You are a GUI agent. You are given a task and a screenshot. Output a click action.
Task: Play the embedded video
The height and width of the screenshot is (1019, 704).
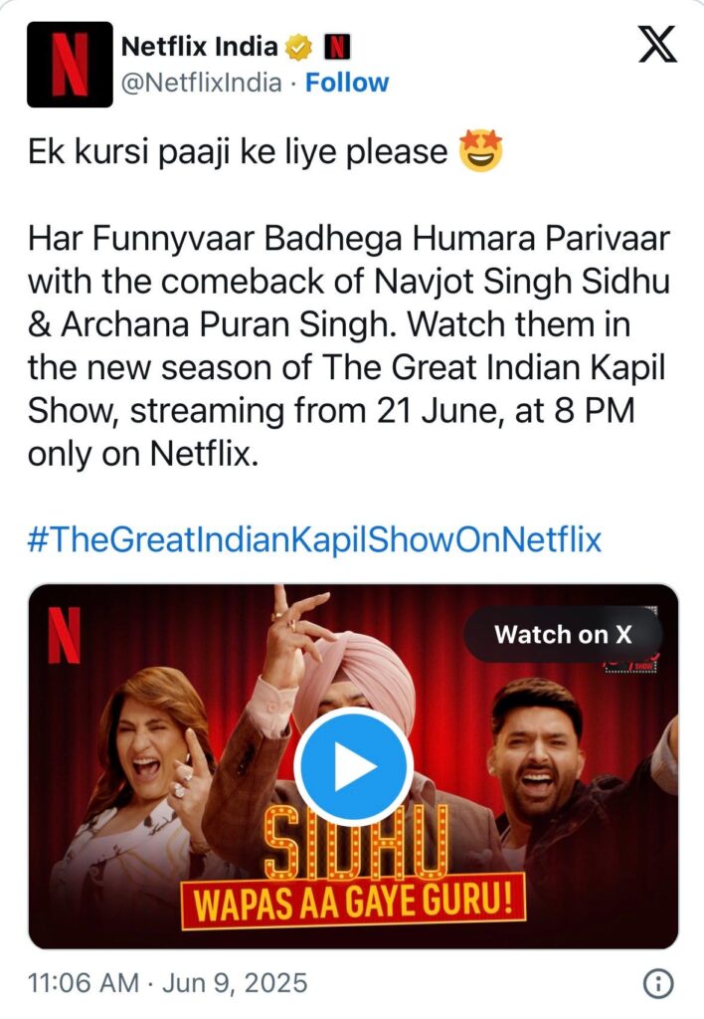coord(353,765)
